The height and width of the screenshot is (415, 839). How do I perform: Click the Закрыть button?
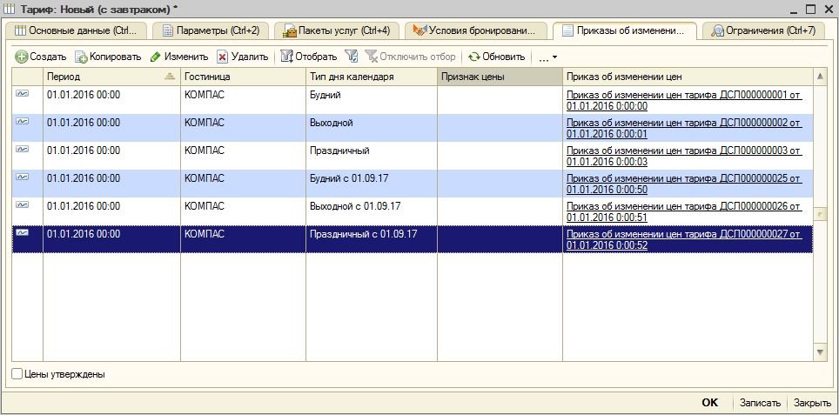coord(812,403)
